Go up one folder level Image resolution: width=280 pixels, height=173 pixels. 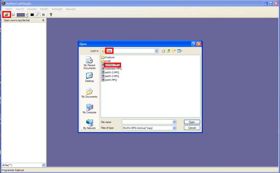[168, 51]
